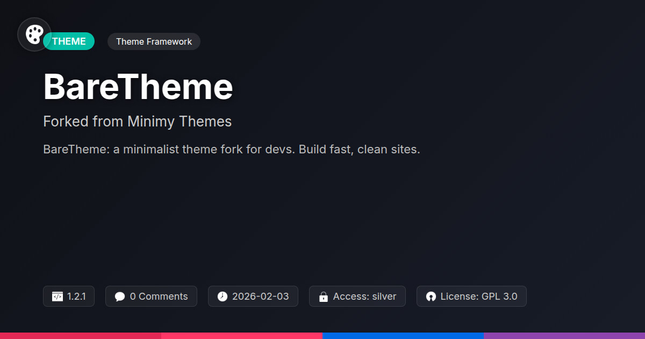Select the green THEME badge

[70, 41]
